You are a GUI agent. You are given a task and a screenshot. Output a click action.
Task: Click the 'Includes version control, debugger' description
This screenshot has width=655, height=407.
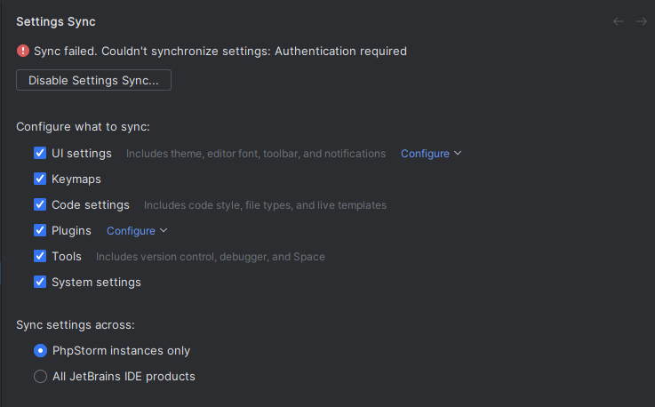(x=211, y=257)
